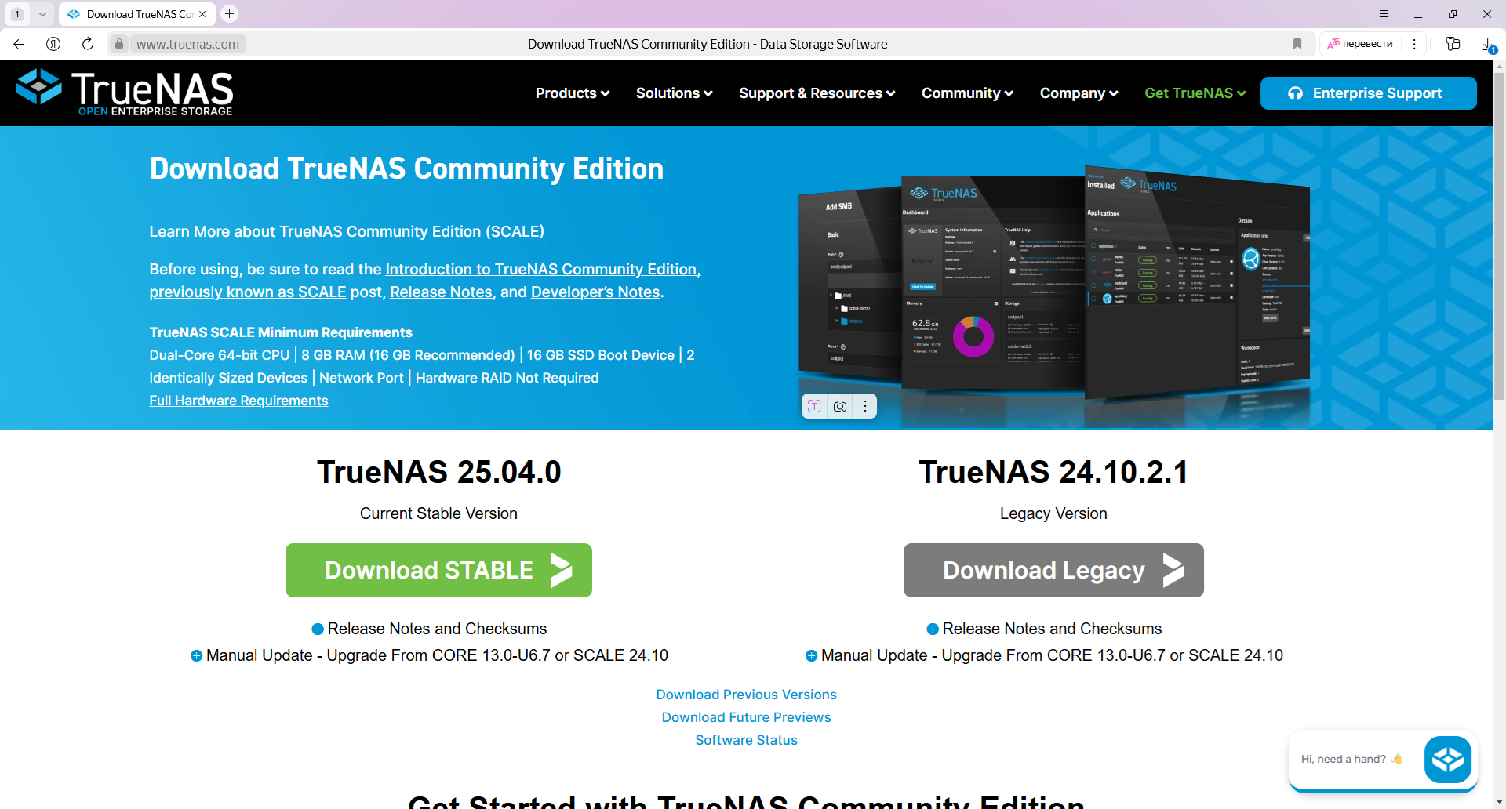Open the browser hamburger menu
The height and width of the screenshot is (809, 1506).
point(1384,14)
